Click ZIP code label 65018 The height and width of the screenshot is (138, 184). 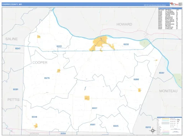click(x=148, y=127)
